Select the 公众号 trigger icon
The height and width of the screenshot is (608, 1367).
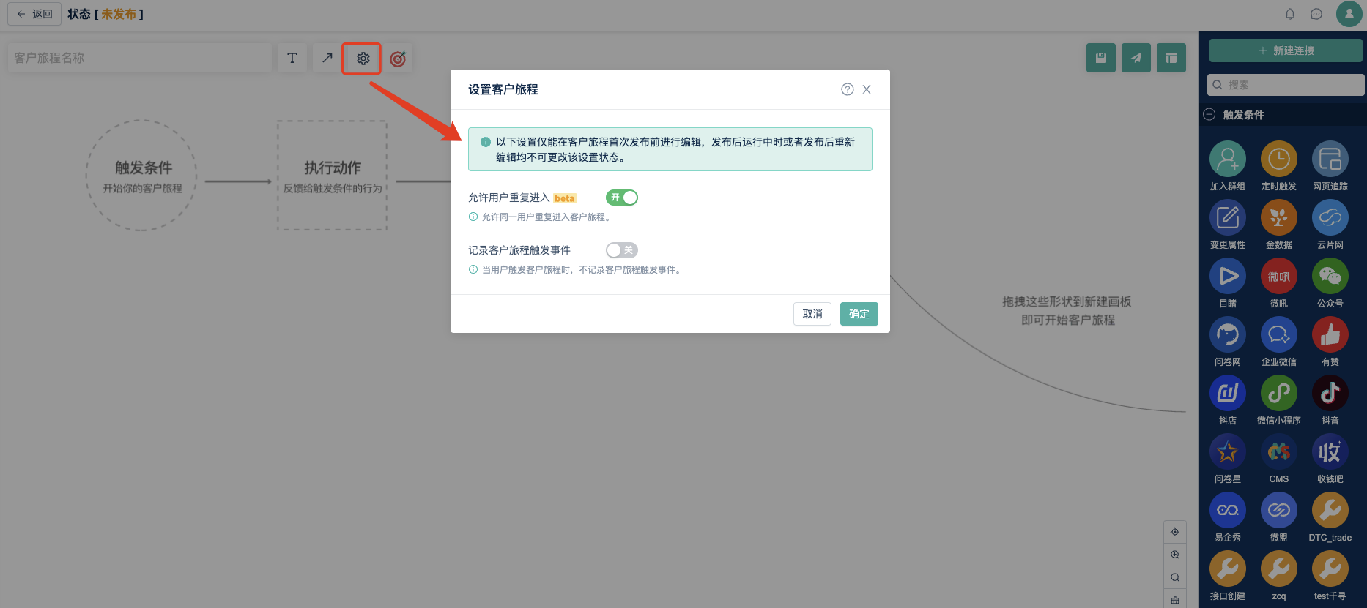1330,276
